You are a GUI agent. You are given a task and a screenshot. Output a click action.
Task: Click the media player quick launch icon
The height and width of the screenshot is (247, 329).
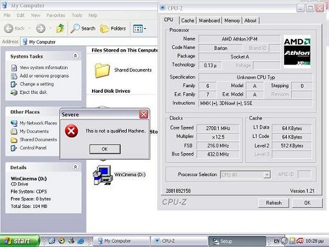pos(62,241)
